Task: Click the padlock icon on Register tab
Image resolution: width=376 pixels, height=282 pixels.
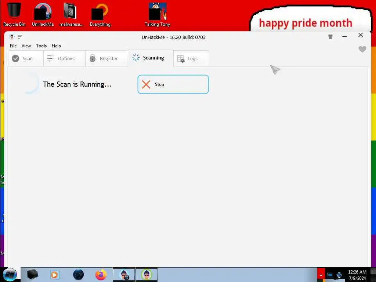Action: tap(92, 58)
